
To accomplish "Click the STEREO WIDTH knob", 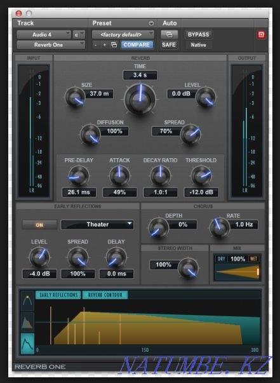I will [188, 268].
